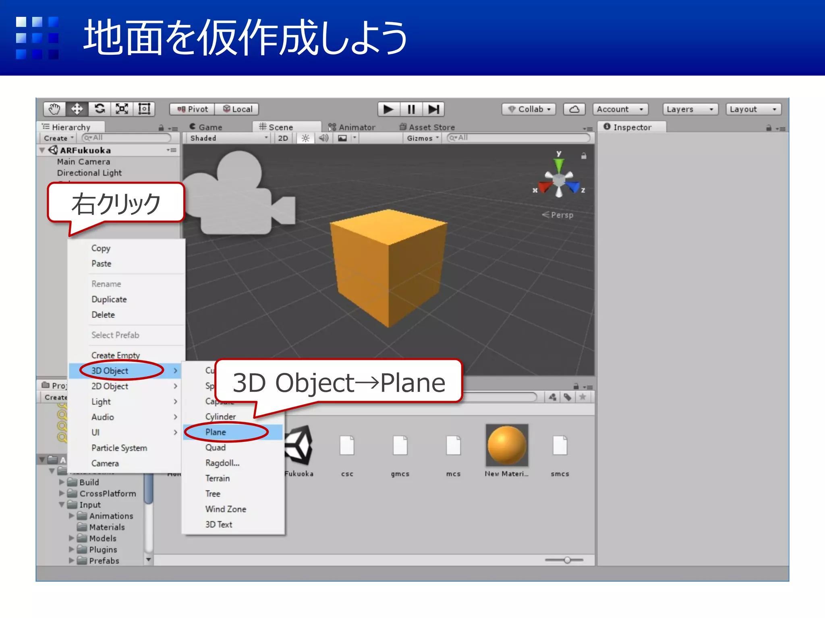Open the Account dropdown
The height and width of the screenshot is (618, 825).
(620, 109)
